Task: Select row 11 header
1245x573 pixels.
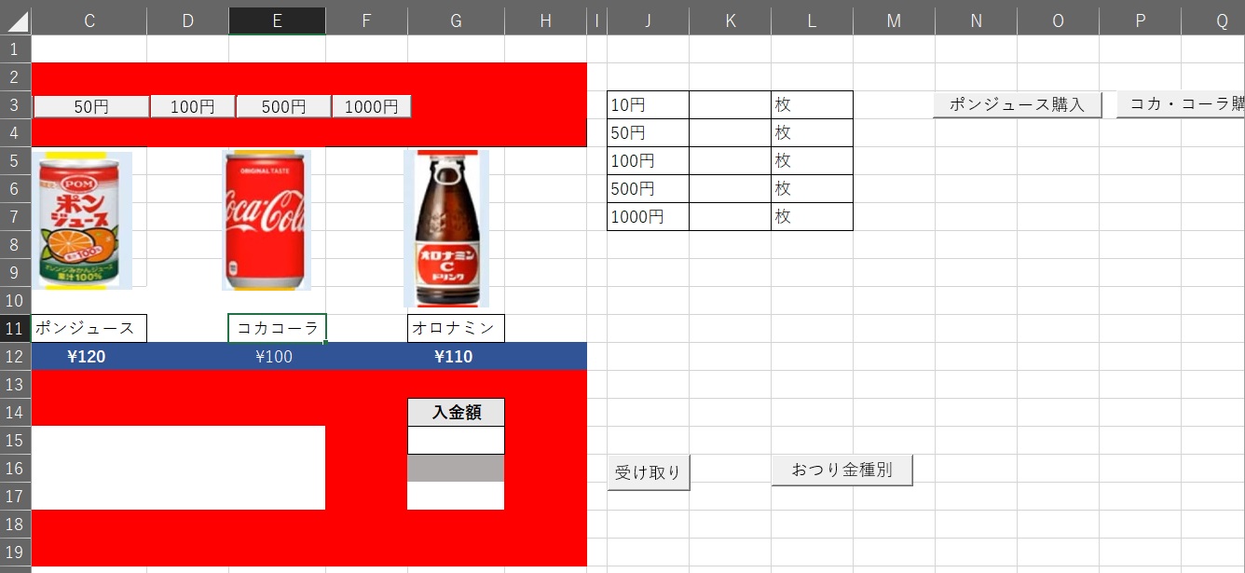Action: pos(15,328)
